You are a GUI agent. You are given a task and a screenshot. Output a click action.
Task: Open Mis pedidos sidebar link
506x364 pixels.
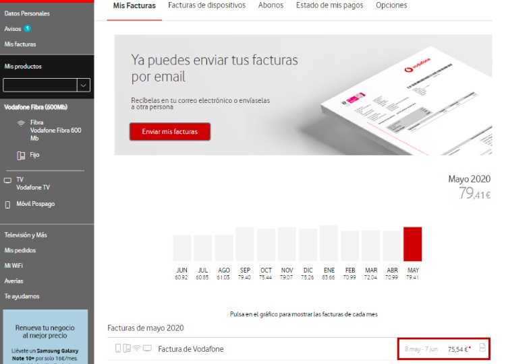pos(20,250)
